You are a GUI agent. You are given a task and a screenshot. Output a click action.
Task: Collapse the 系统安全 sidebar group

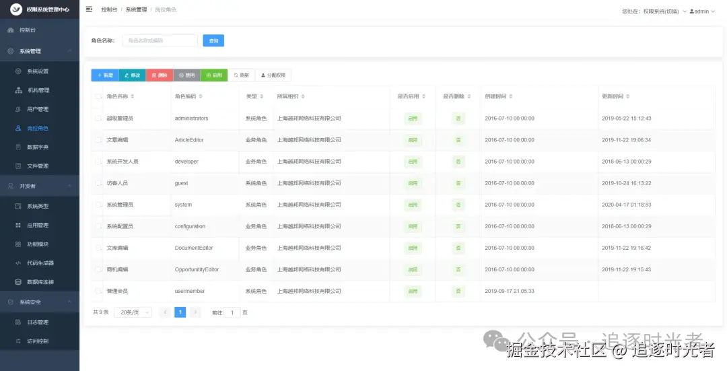[40, 302]
